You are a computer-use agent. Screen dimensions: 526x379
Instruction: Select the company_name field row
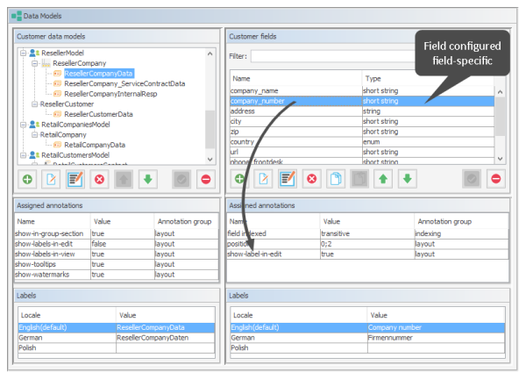[x=362, y=90]
